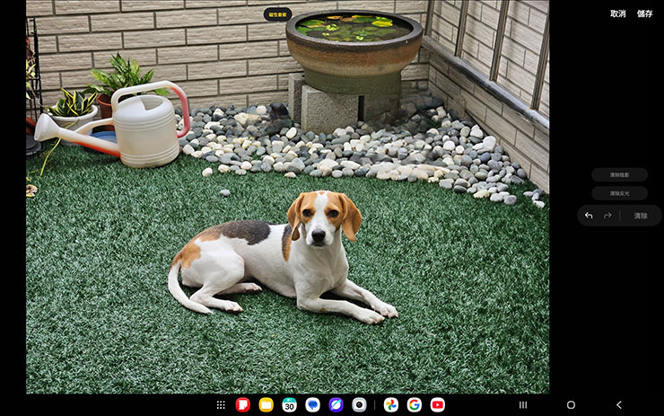Launch the Google app from the taskbar
Image resolution: width=664 pixels, height=416 pixels.
(x=414, y=405)
